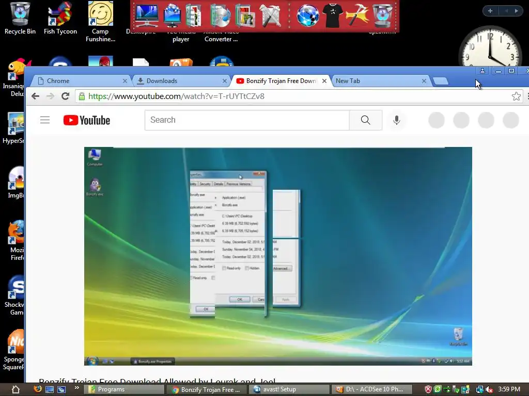The image size is (529, 396).
Task: Open the wrench and hammer tools dock icon
Action: point(270,15)
